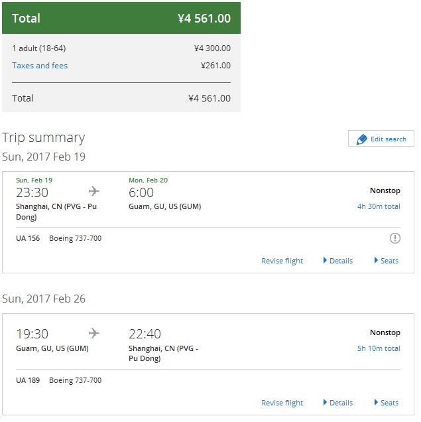Open the 5h 10m total duration link
This screenshot has width=421, height=422.
[x=379, y=348]
